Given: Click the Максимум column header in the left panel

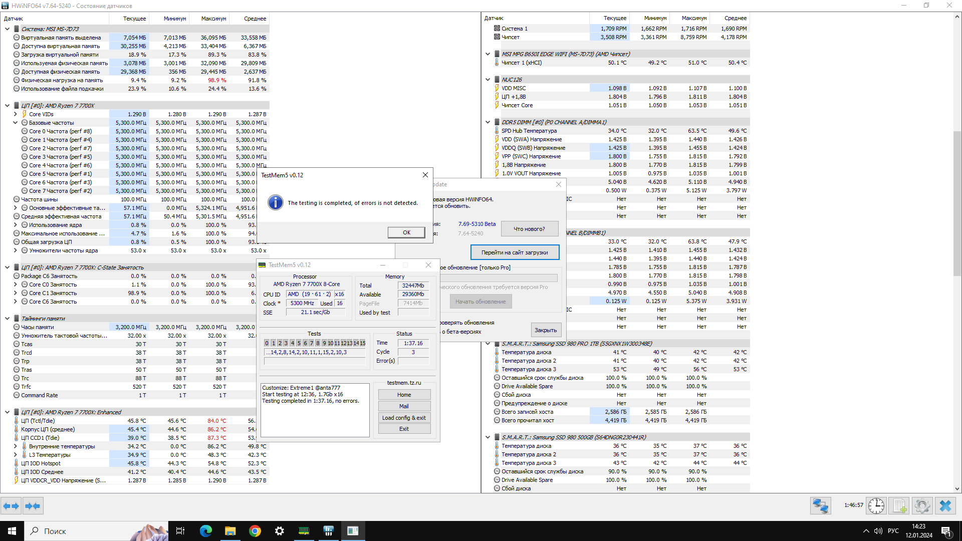Looking at the screenshot, I should click(x=213, y=19).
